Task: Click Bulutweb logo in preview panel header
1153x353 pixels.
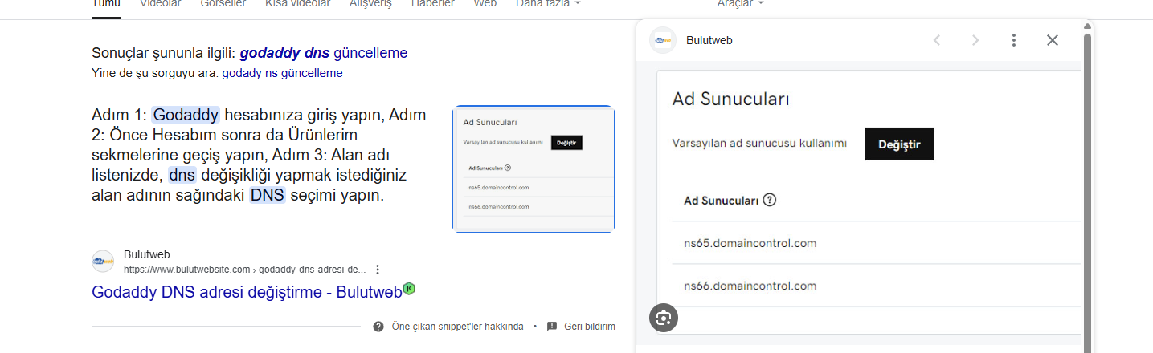Action: pos(663,40)
